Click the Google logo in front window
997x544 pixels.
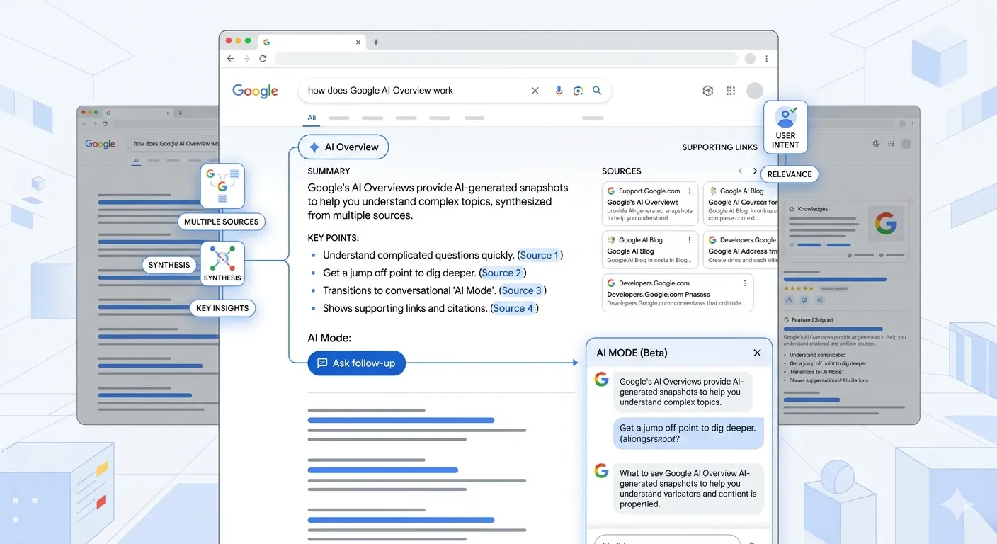click(255, 91)
